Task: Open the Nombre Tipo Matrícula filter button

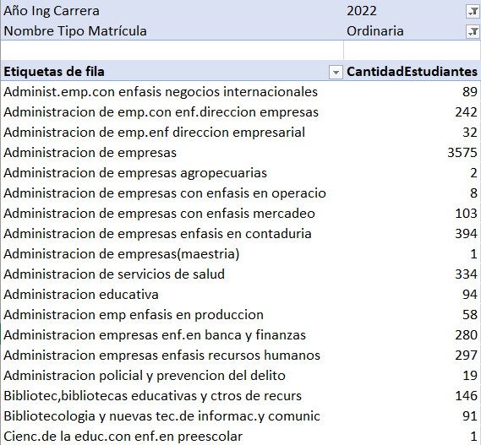Action: [x=473, y=31]
